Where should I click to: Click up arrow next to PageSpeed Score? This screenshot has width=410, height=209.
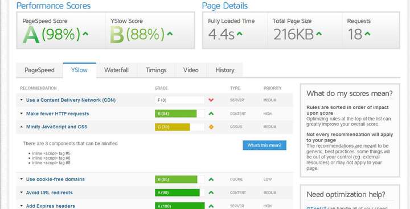85,34
